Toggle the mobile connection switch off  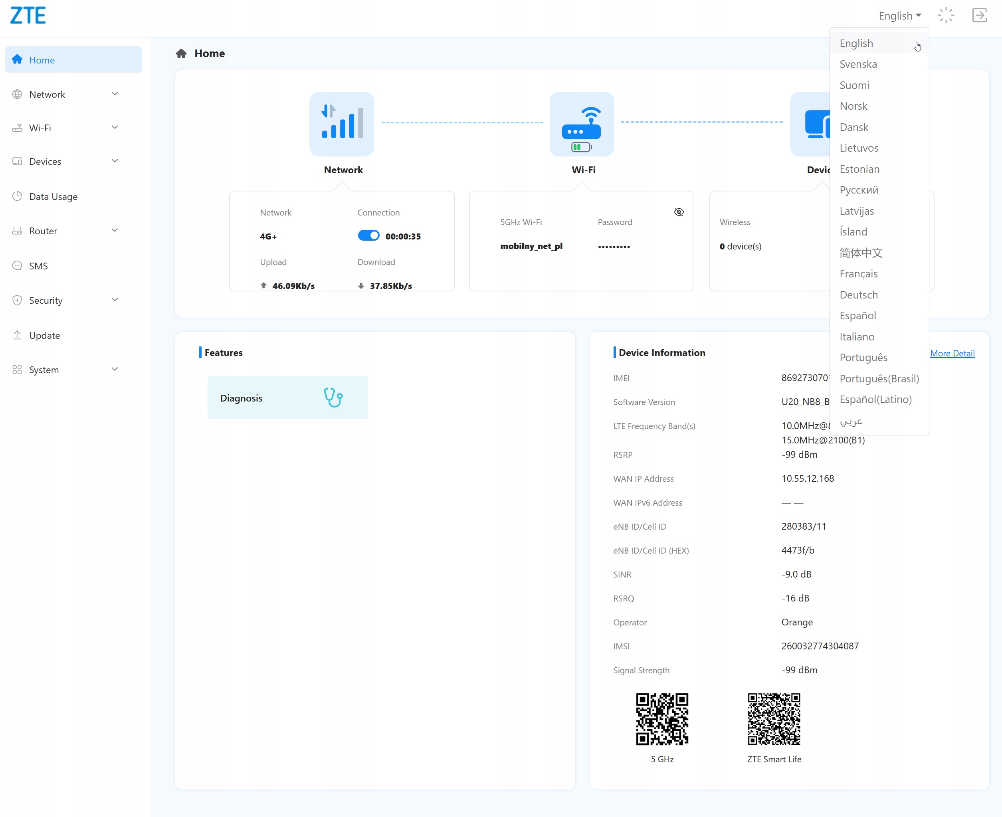click(368, 236)
